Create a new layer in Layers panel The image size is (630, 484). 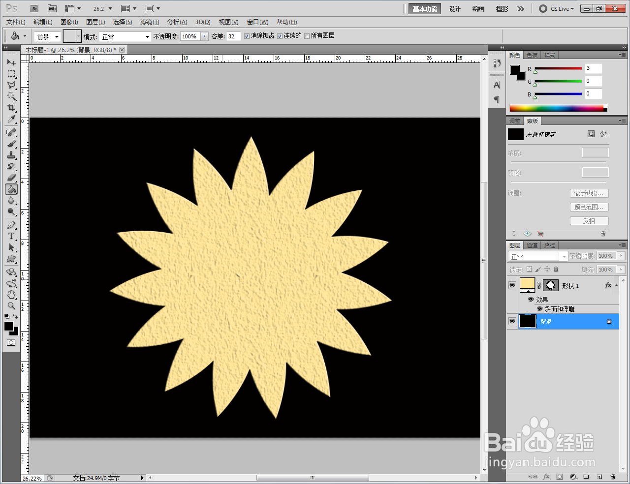pos(599,477)
